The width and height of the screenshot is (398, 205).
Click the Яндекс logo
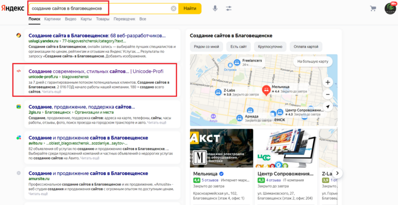(13, 8)
